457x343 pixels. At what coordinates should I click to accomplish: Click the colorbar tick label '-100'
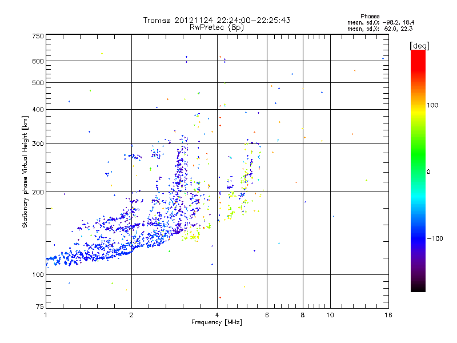(x=435, y=238)
